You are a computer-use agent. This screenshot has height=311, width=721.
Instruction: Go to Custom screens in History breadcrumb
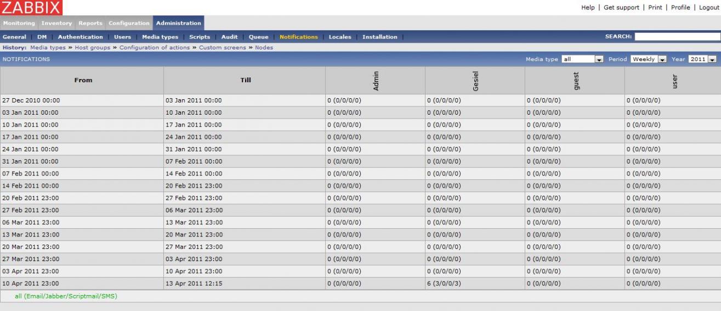tap(223, 47)
